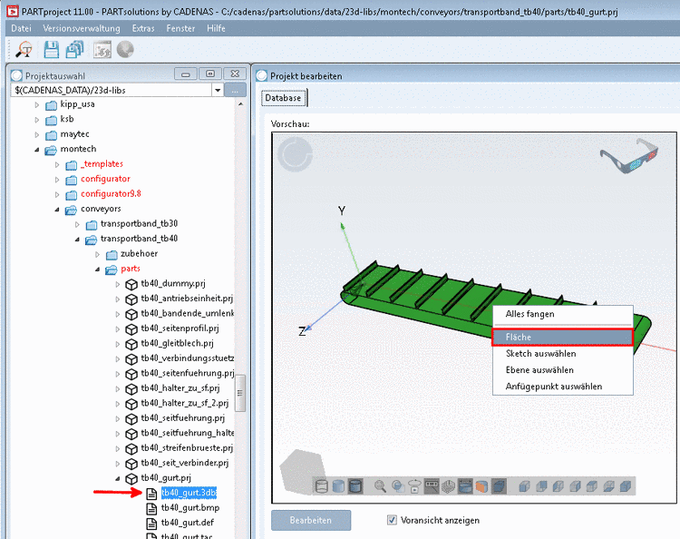Click the orange cut-face icon
This screenshot has height=539, width=680.
coord(481,486)
